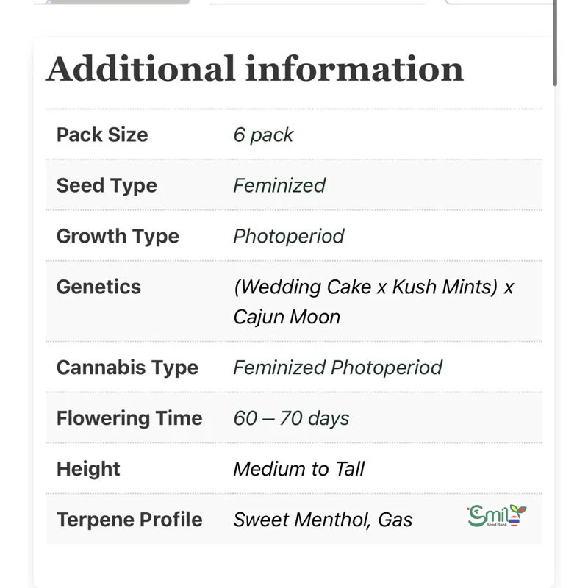The width and height of the screenshot is (588, 588).
Task: Click the Medium to Tall value
Action: [x=298, y=469]
